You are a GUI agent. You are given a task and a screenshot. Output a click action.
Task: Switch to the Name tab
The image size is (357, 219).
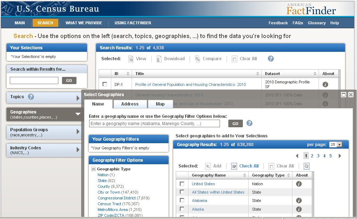[98, 104]
